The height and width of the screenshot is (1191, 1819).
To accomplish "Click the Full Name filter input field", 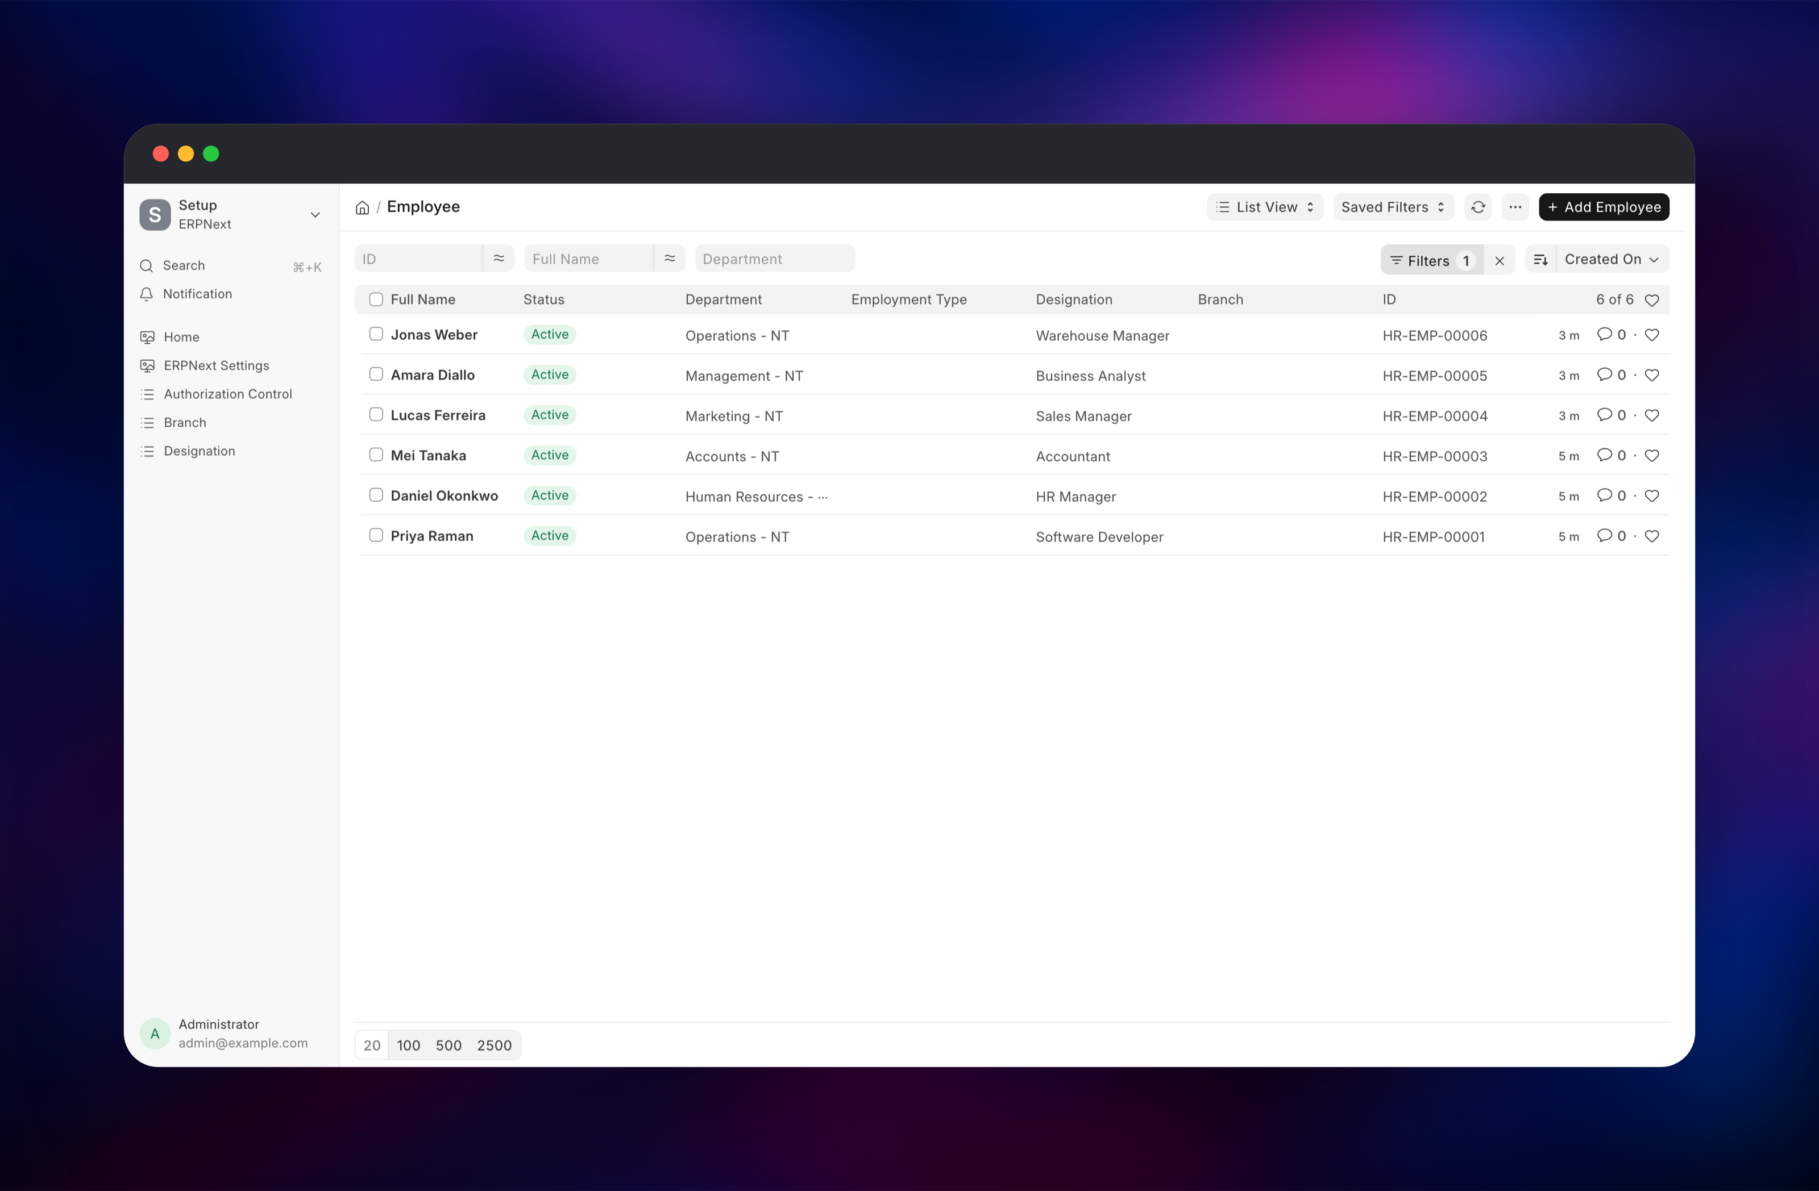I will click(588, 258).
